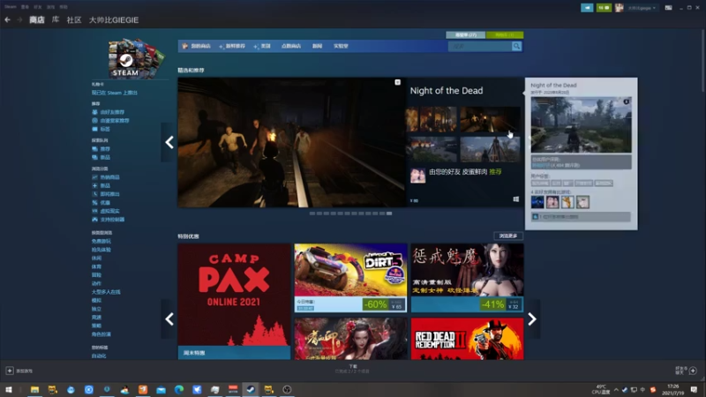This screenshot has width=706, height=397.
Task: View the dark tunnel screenshot thumbnail
Action: pos(490,119)
